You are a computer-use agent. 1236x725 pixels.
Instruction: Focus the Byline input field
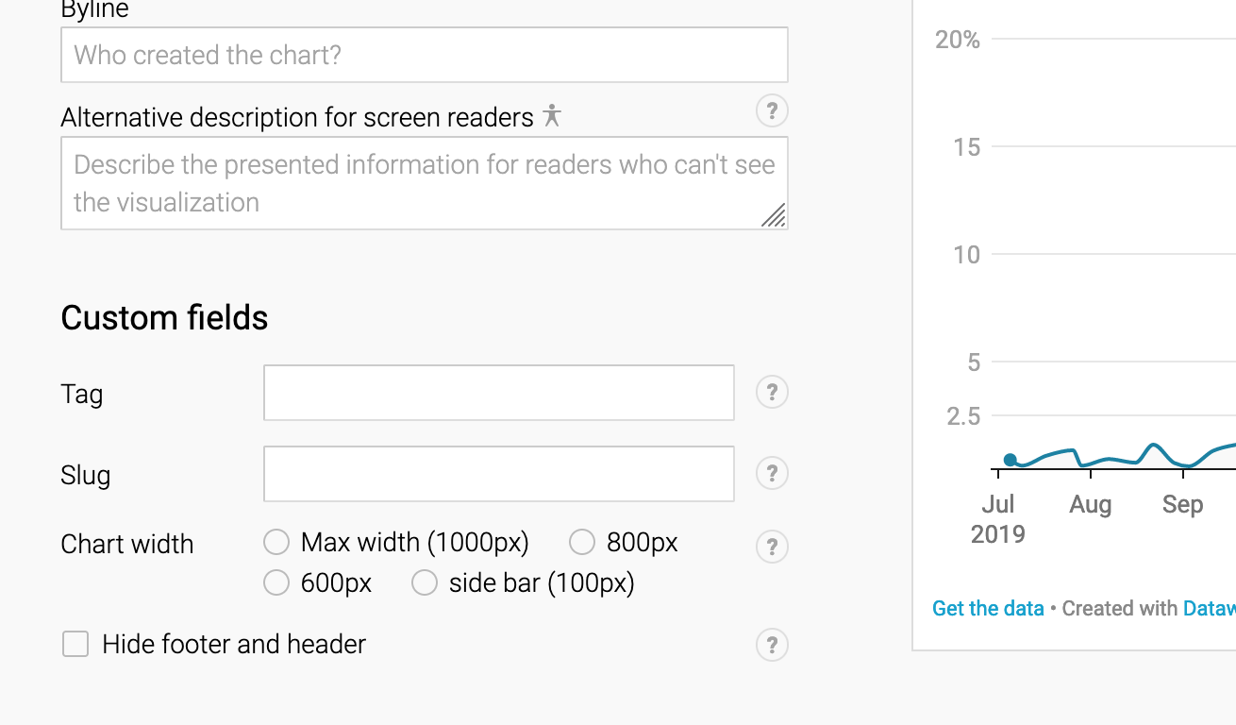425,55
